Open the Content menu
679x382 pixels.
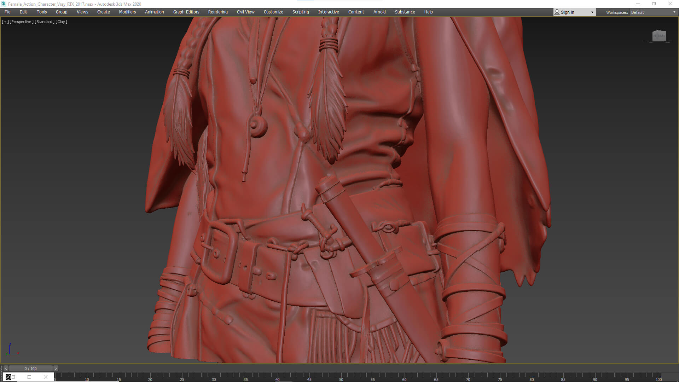356,12
